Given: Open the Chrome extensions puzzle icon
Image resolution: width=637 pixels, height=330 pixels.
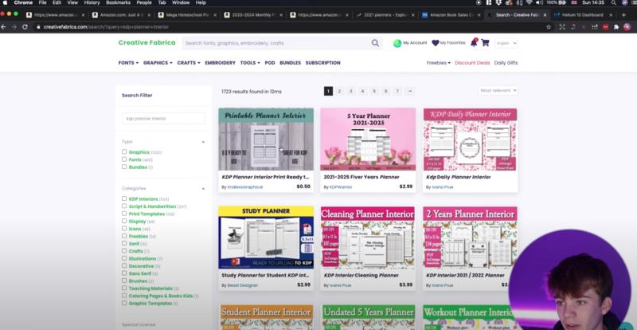Looking at the screenshot, I should pos(616,26).
